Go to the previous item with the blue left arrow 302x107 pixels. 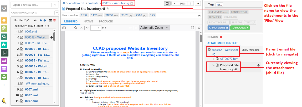click(41, 20)
